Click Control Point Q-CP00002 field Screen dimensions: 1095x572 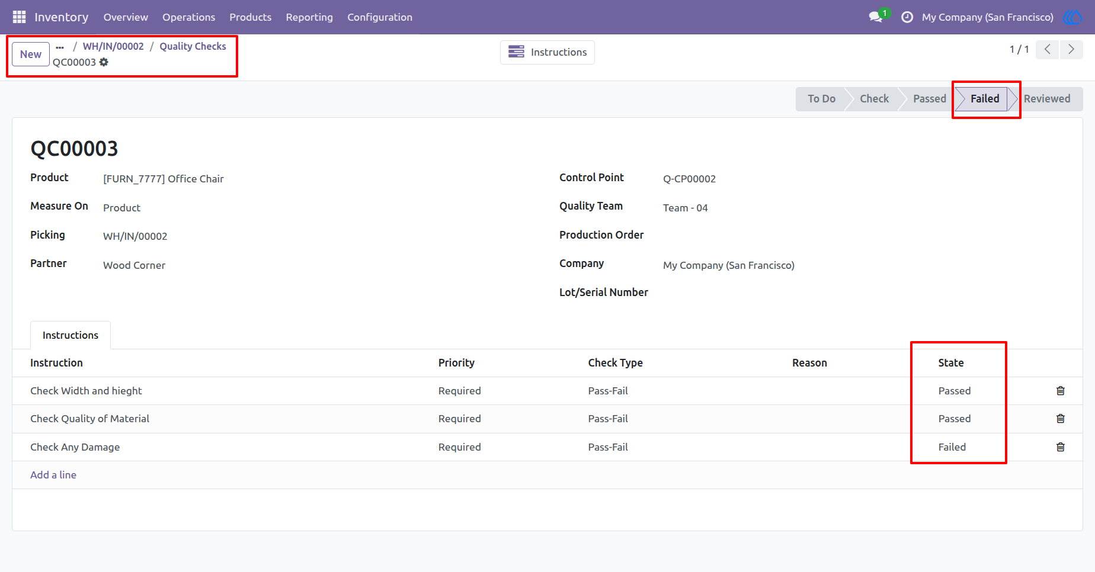click(x=689, y=179)
